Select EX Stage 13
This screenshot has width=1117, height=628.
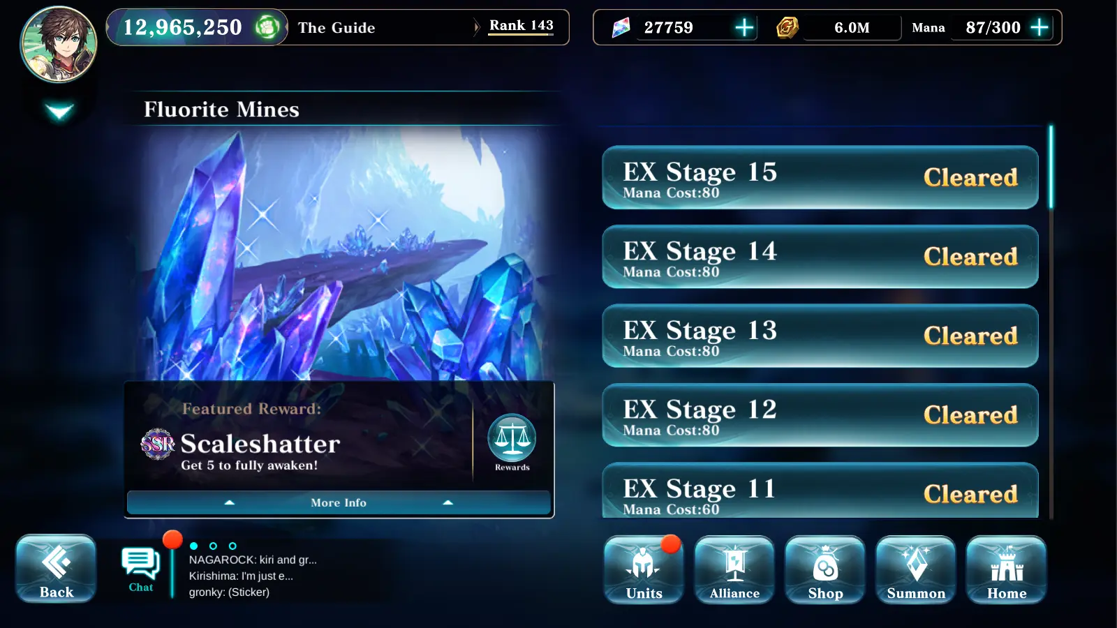click(820, 336)
